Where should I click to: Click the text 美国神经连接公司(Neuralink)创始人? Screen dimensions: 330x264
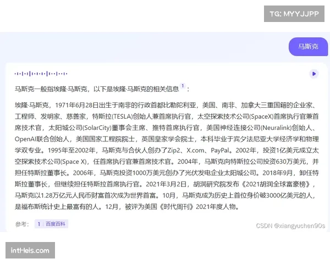click(x=259, y=128)
